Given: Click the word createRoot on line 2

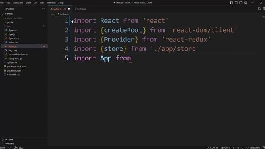Looking at the screenshot, I should click(x=123, y=30).
